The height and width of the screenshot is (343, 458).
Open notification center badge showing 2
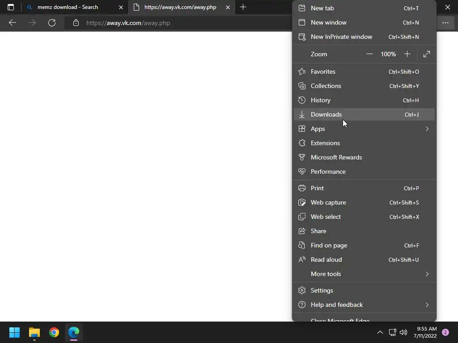point(445,332)
